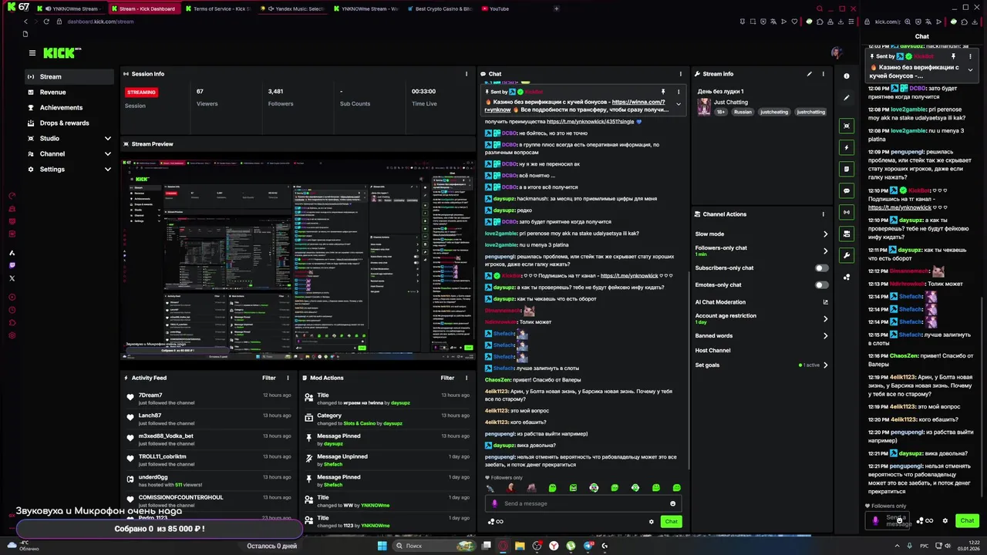Click the channel actions icon in the right toolbar
The height and width of the screenshot is (555, 987).
click(x=847, y=234)
